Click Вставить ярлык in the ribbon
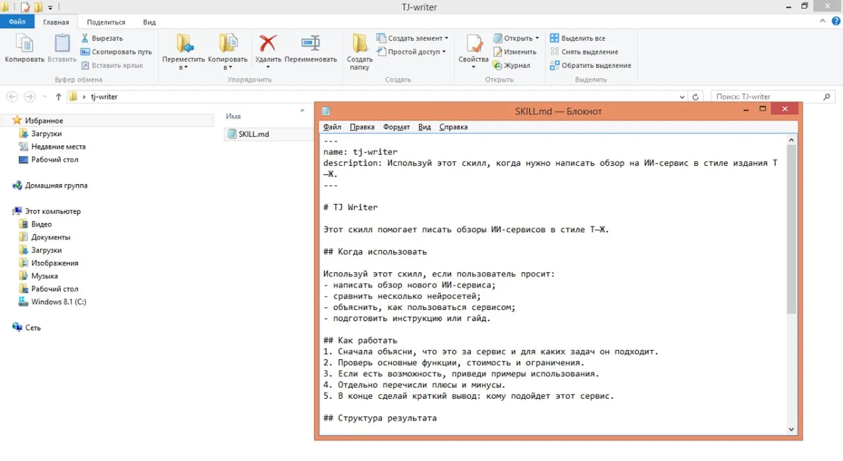 point(112,65)
